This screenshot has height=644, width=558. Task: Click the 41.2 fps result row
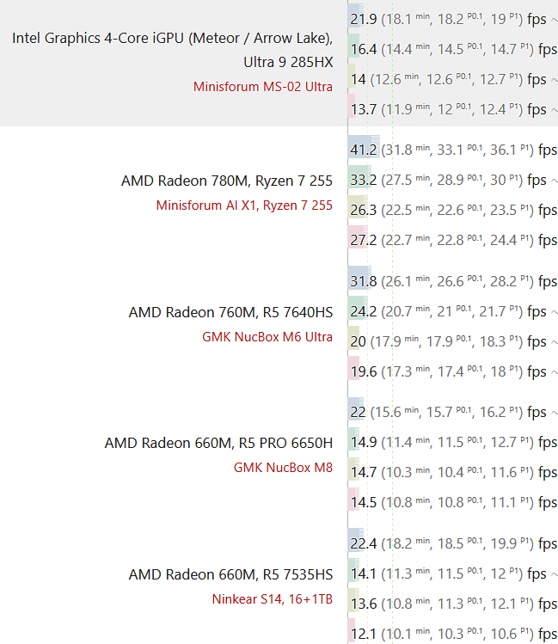click(x=453, y=150)
